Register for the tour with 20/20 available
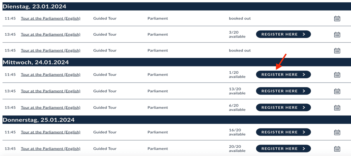Image resolution: width=351 pixels, height=156 pixels. point(283,148)
